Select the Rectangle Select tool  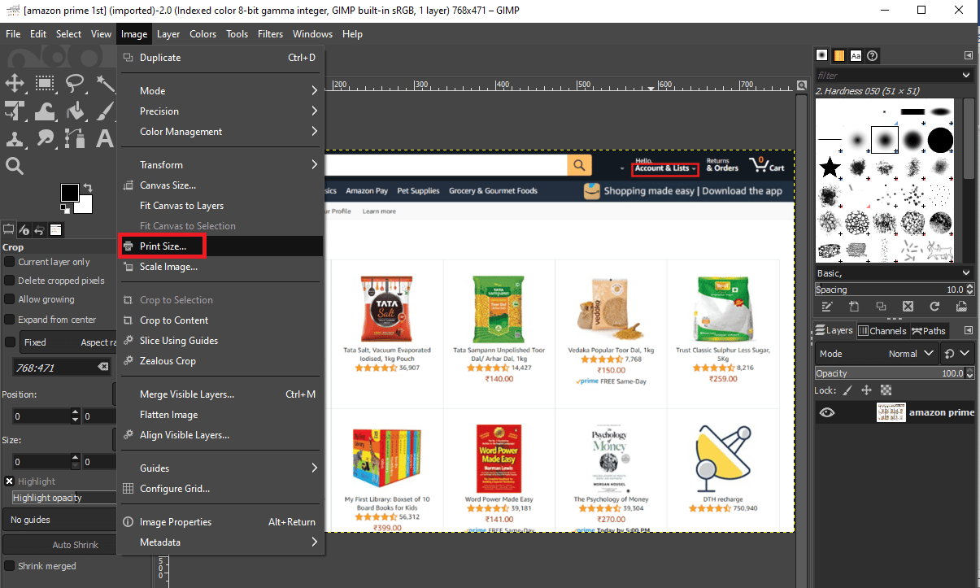coord(44,83)
